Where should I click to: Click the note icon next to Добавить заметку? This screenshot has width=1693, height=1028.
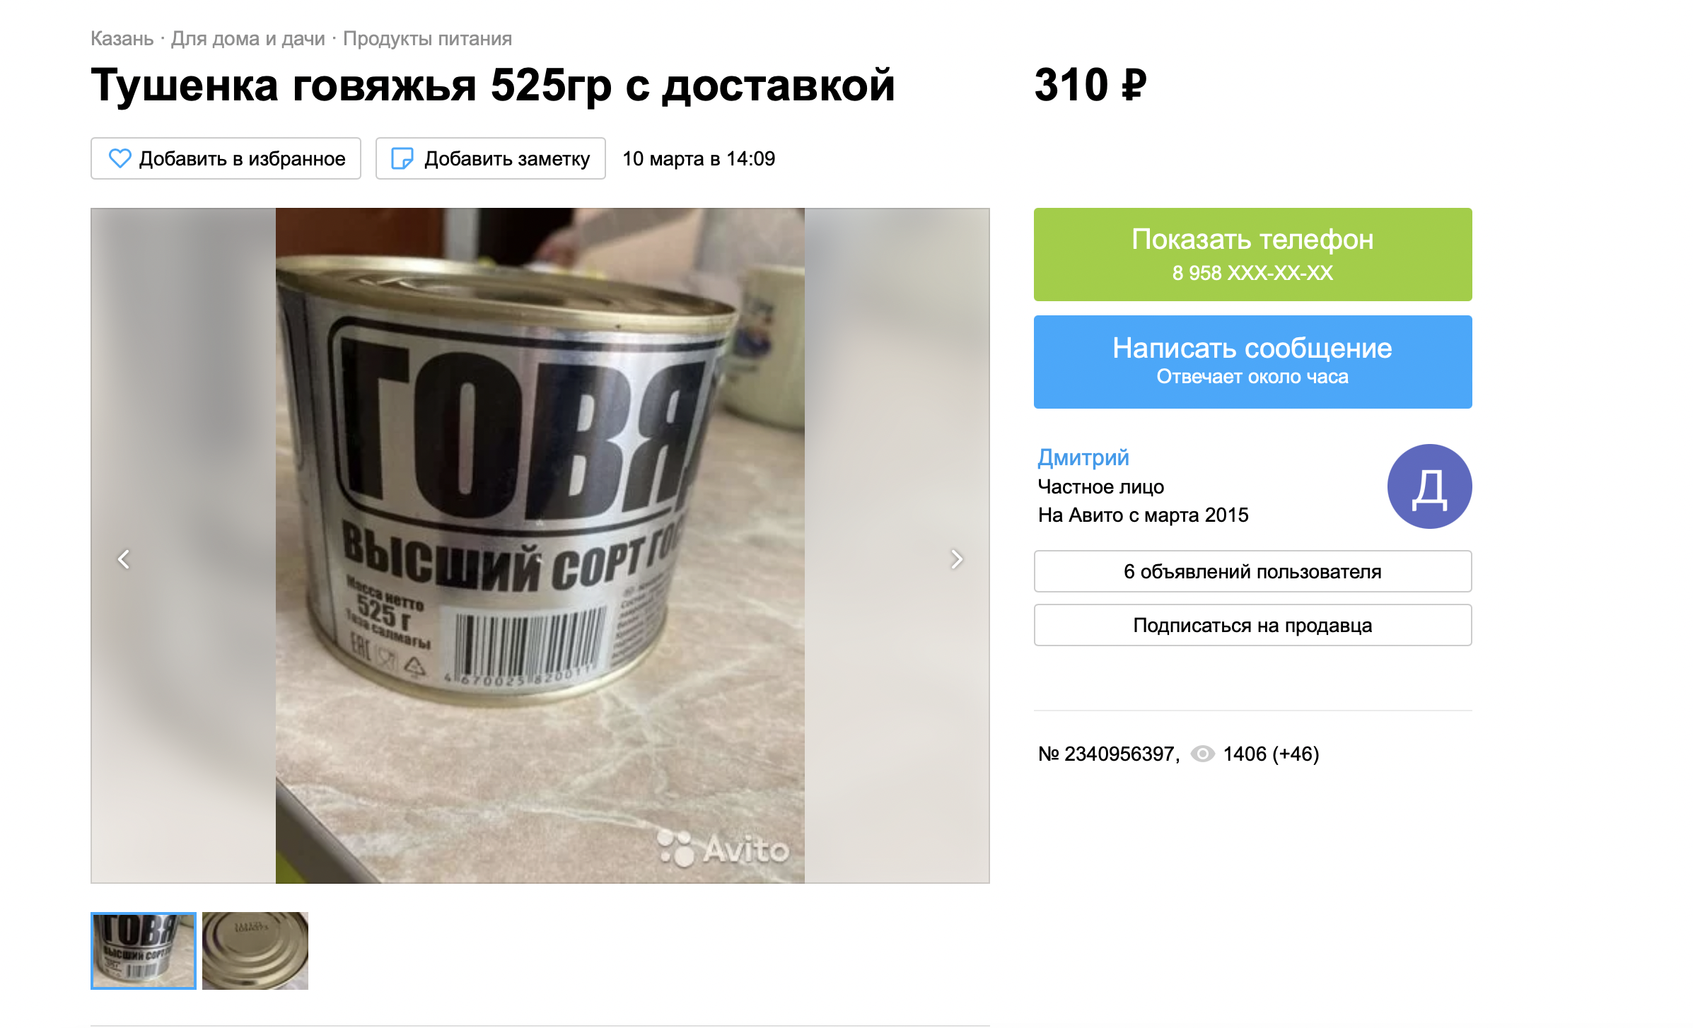402,158
